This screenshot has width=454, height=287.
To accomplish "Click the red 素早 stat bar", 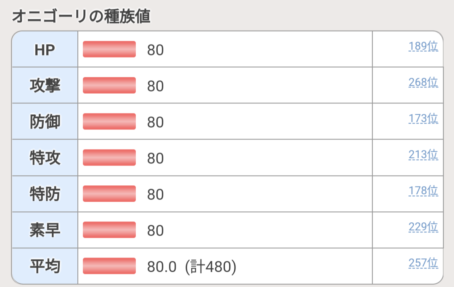I will coord(109,230).
